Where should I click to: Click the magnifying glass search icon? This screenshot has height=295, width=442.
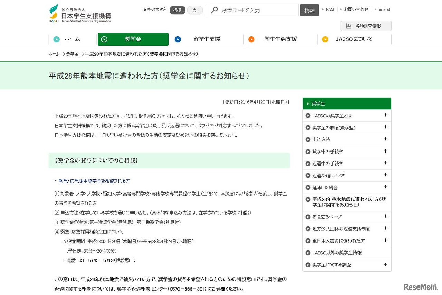point(214,10)
